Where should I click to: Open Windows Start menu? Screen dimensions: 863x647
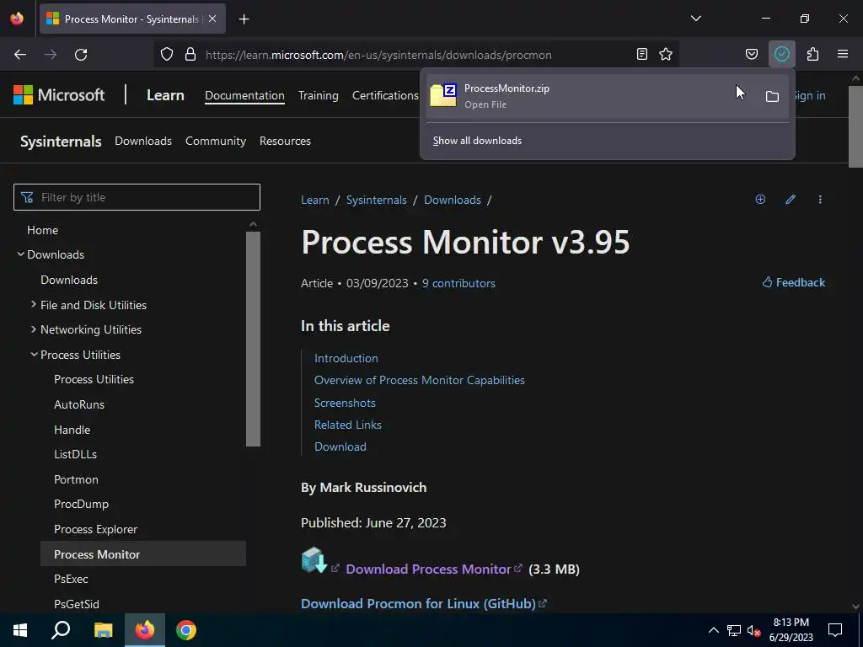20,630
